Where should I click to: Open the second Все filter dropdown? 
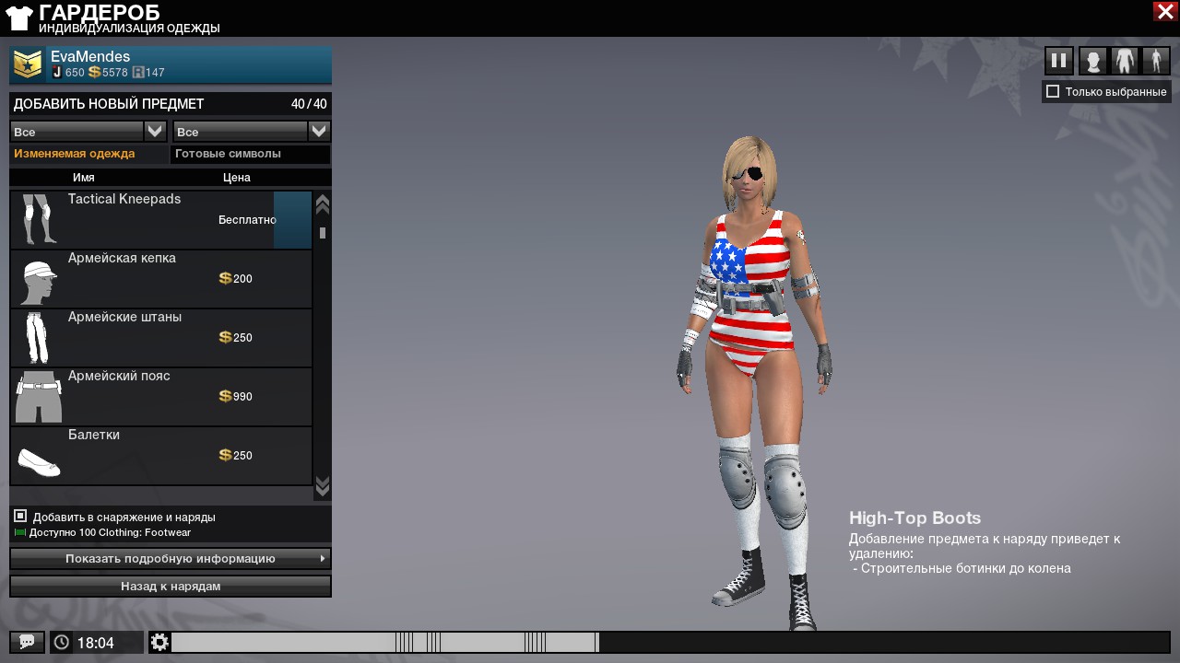coord(318,132)
